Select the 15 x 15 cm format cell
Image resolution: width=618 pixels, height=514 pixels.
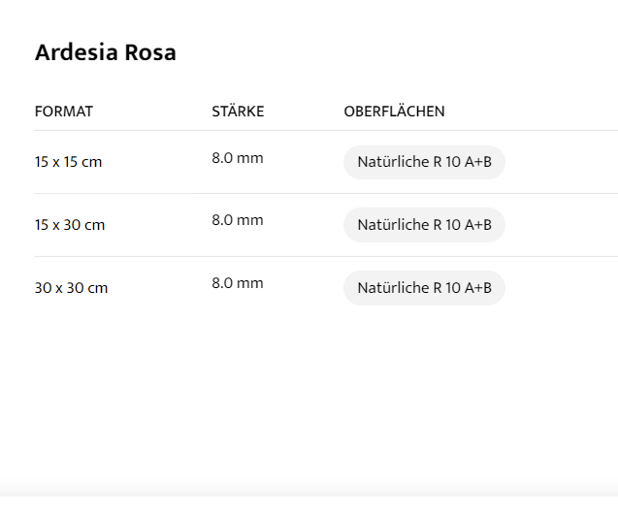(x=68, y=162)
